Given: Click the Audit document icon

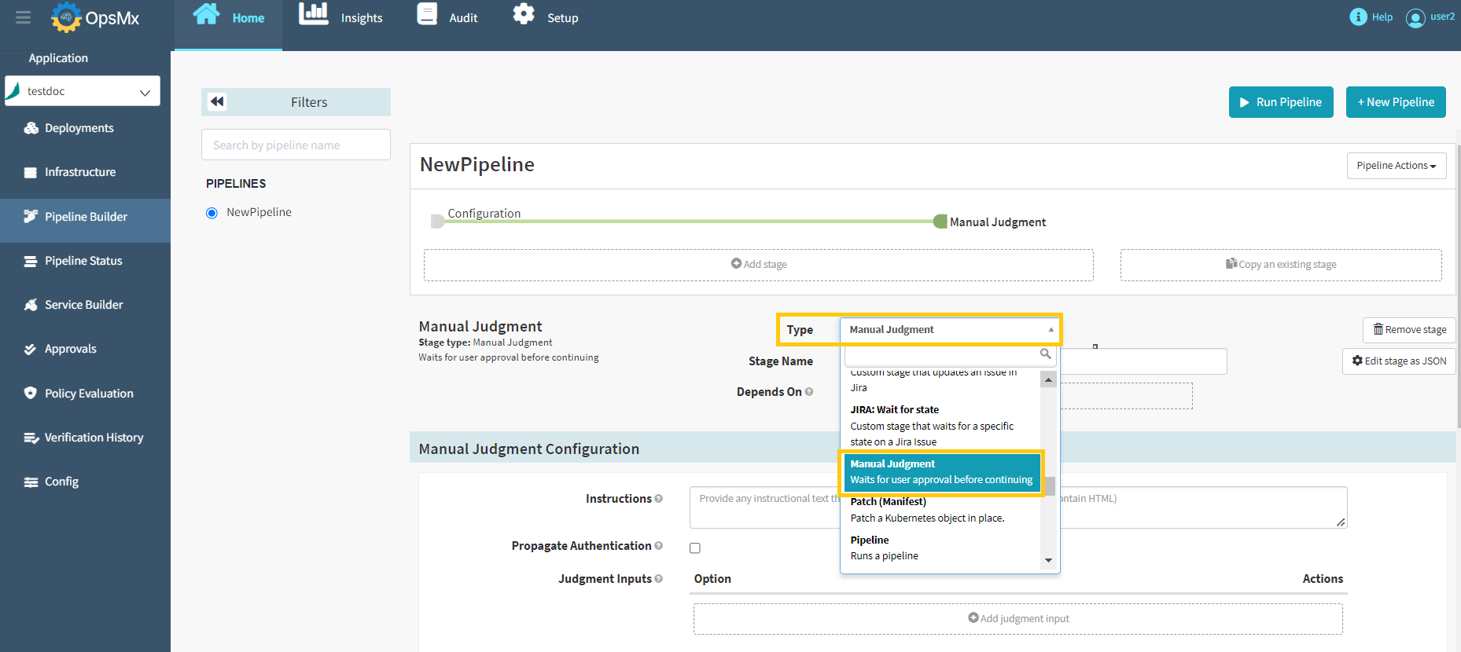Looking at the screenshot, I should [427, 14].
